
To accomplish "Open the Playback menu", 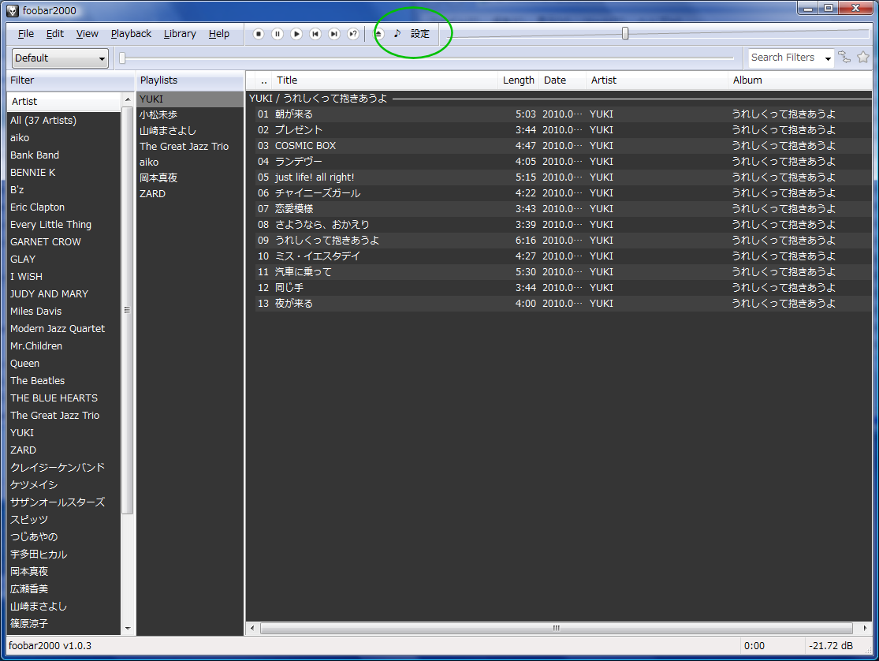I will (x=131, y=34).
